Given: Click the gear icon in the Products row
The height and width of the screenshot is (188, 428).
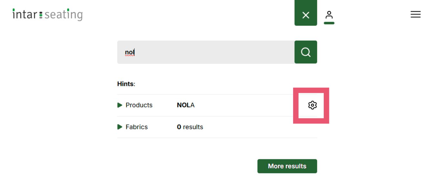Looking at the screenshot, I should coord(312,105).
